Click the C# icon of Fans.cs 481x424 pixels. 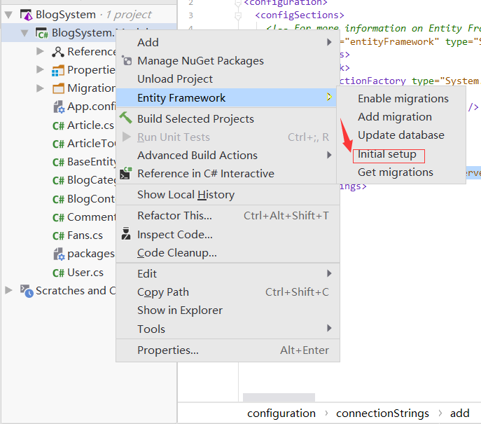click(x=58, y=235)
